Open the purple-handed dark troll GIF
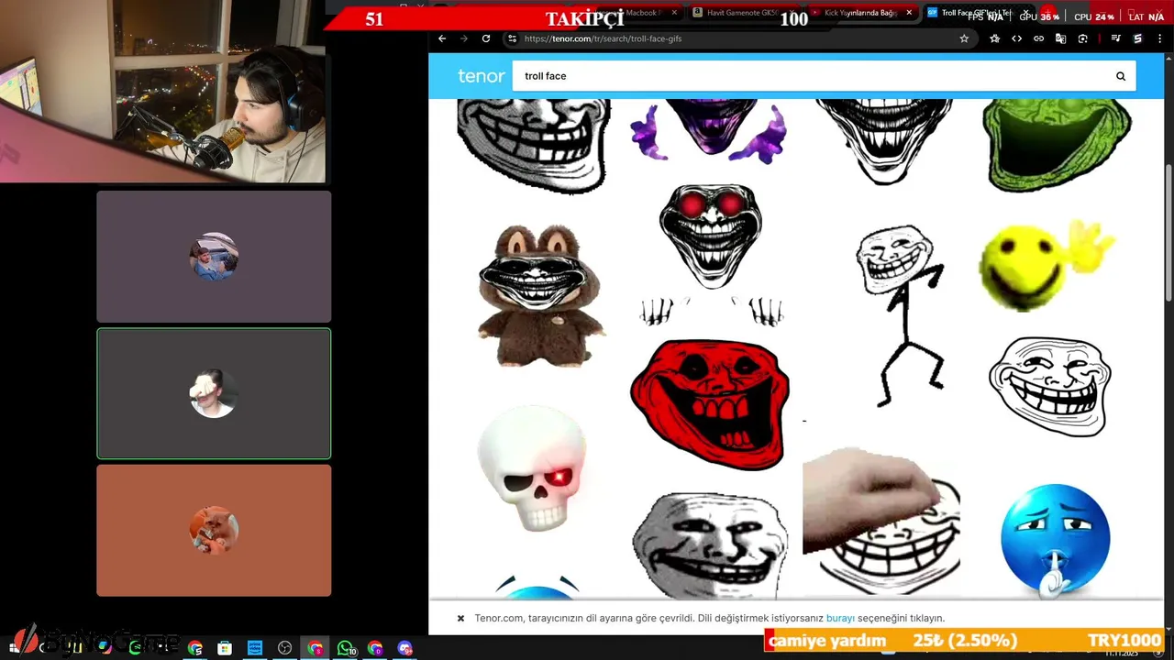The image size is (1174, 660). point(710,134)
